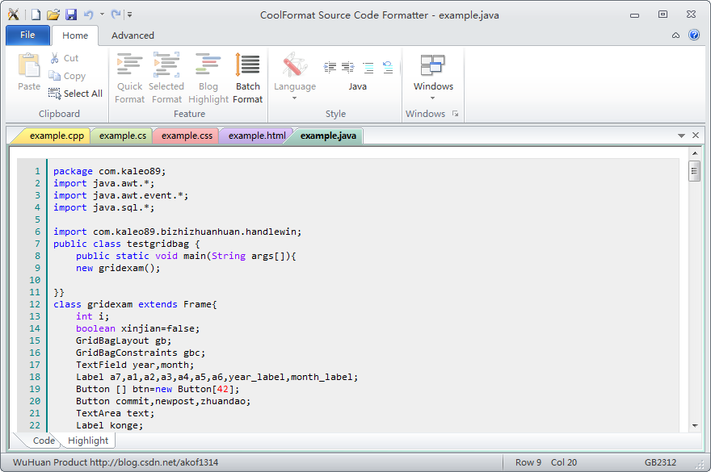Use the Selected Format feature
711x472 pixels.
(x=166, y=73)
